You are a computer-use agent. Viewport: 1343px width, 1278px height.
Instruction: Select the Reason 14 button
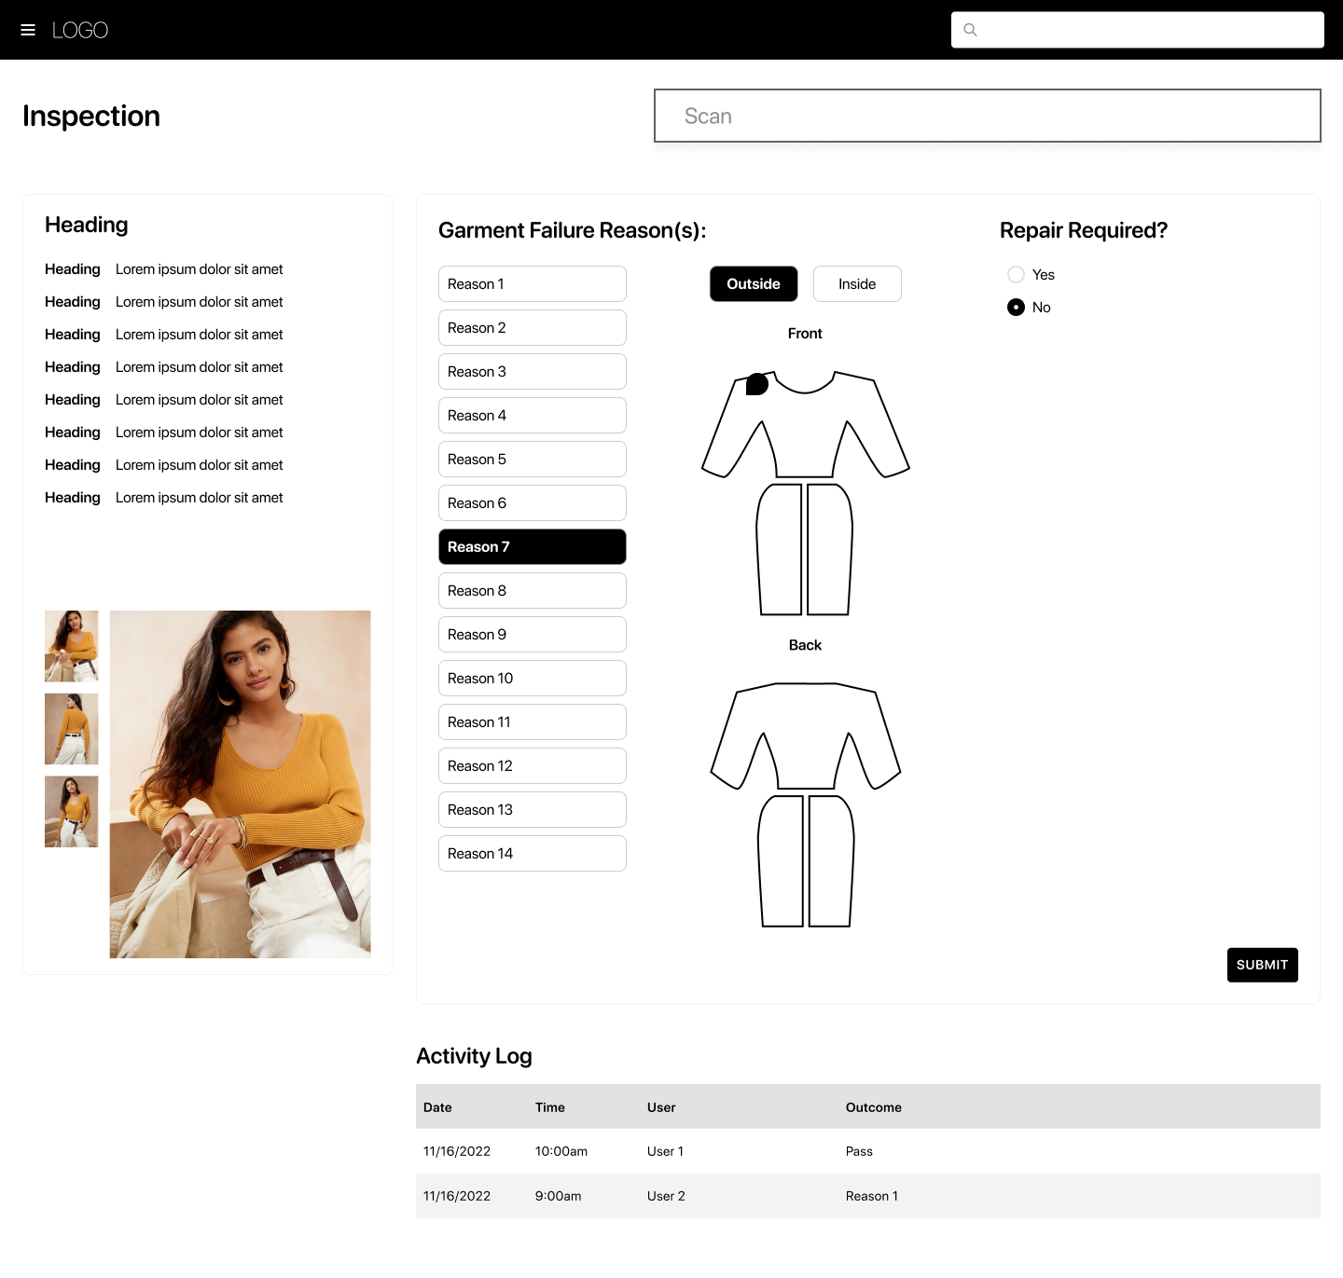point(532,854)
